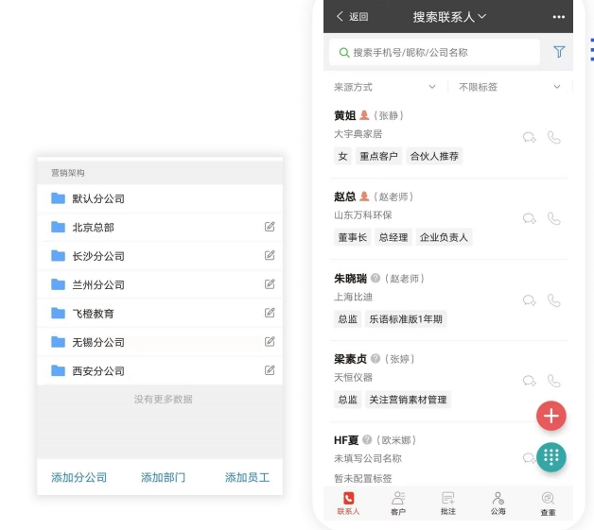
Task: Click the message icon for 赵总
Action: coord(530,218)
